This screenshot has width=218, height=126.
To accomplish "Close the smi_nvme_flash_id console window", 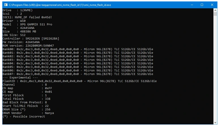I will point(212,5).
